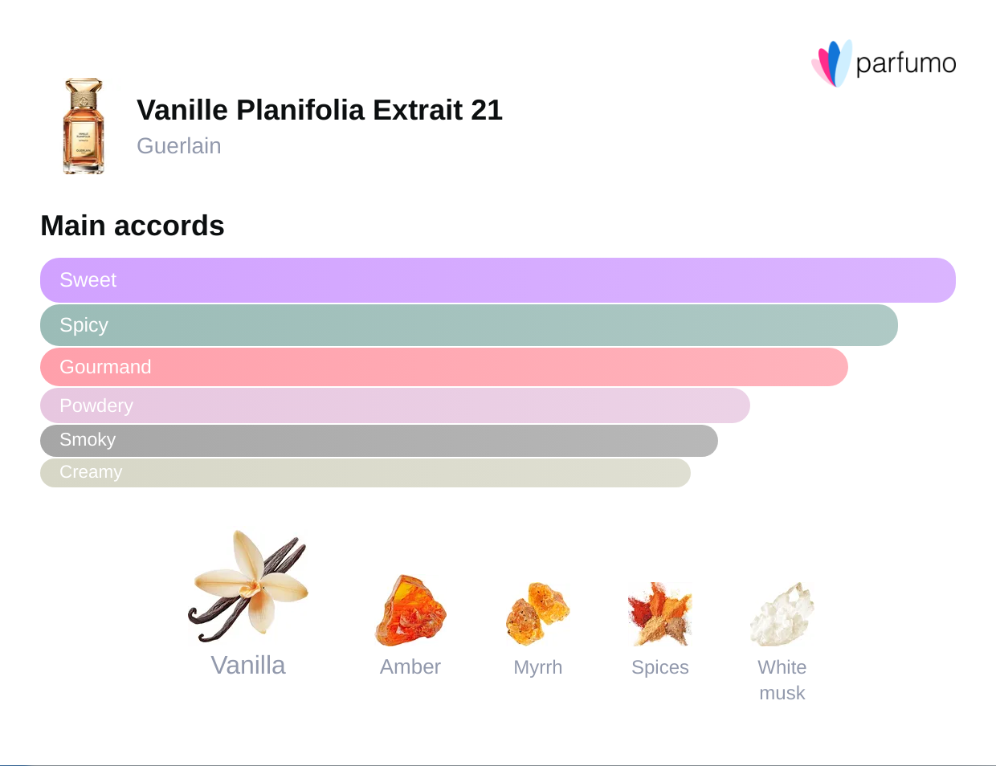Select the pink Gourmand accord bar
The width and height of the screenshot is (996, 766).
444,367
